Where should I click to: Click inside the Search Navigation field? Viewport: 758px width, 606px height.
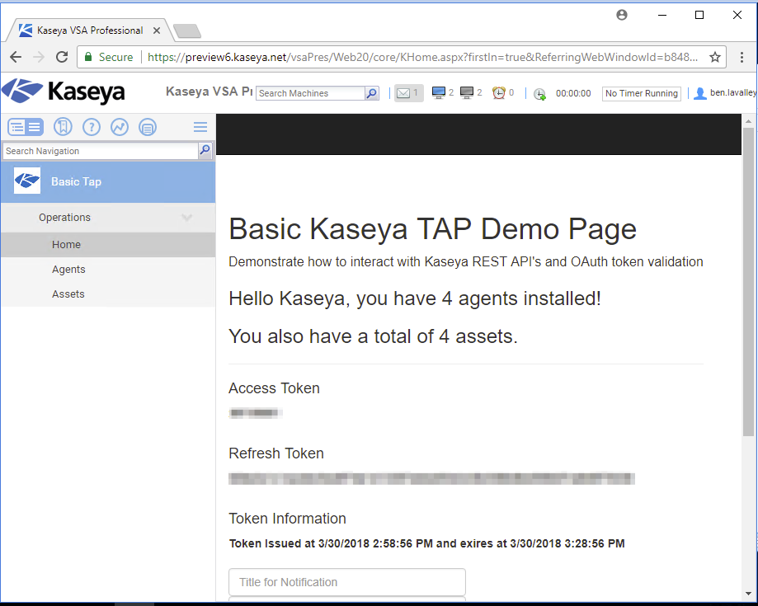click(x=101, y=151)
